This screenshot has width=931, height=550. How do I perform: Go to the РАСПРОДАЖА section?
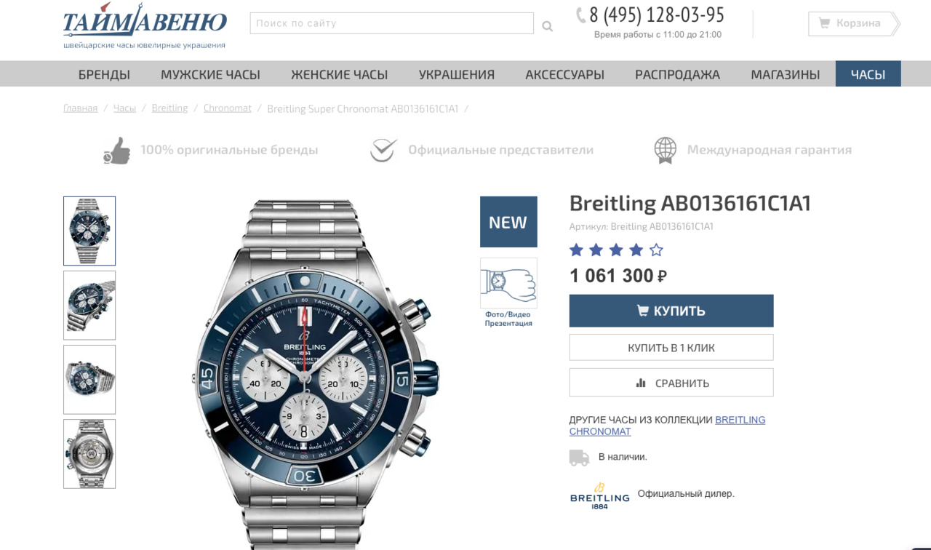click(677, 74)
